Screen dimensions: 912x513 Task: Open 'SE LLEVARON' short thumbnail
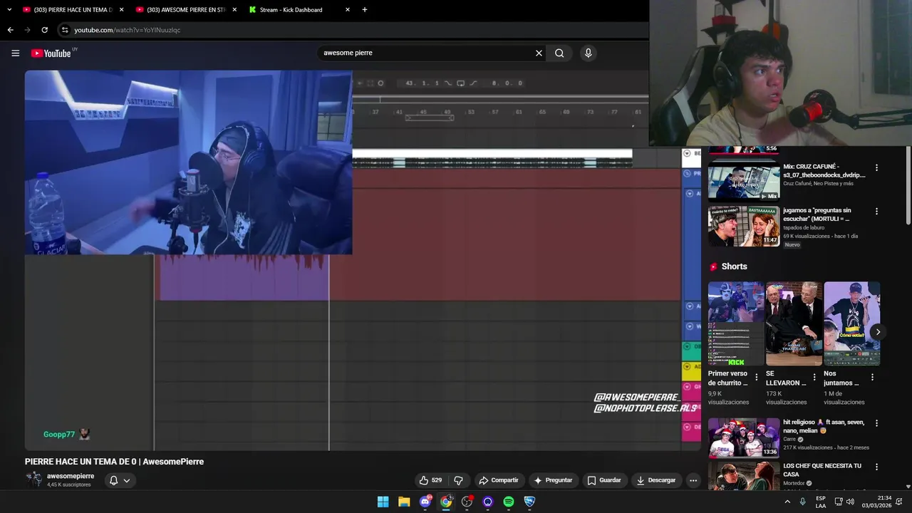794,323
